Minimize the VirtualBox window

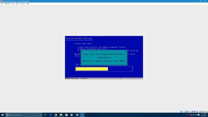[x=195, y=1]
